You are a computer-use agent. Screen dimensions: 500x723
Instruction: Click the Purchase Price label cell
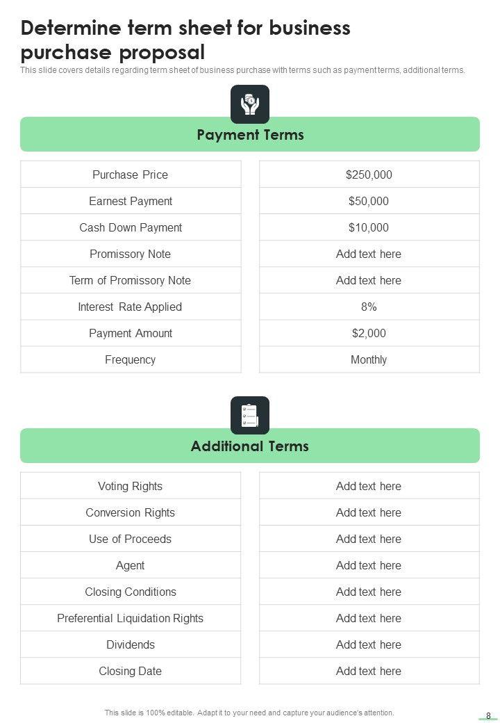131,174
